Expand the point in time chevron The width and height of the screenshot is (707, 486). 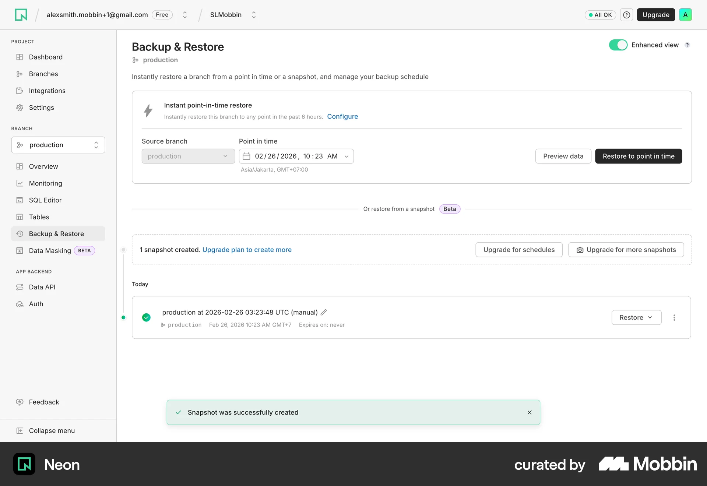346,156
